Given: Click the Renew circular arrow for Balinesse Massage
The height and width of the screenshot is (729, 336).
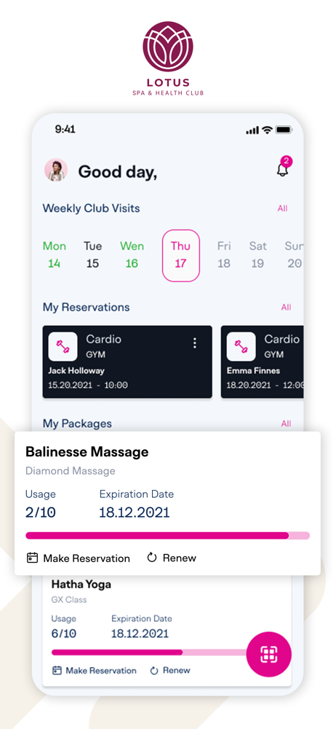Looking at the screenshot, I should click(x=152, y=557).
